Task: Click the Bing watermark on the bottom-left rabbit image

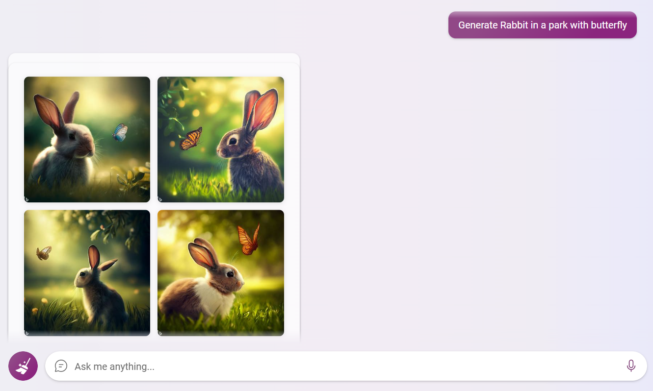Action: point(27,332)
